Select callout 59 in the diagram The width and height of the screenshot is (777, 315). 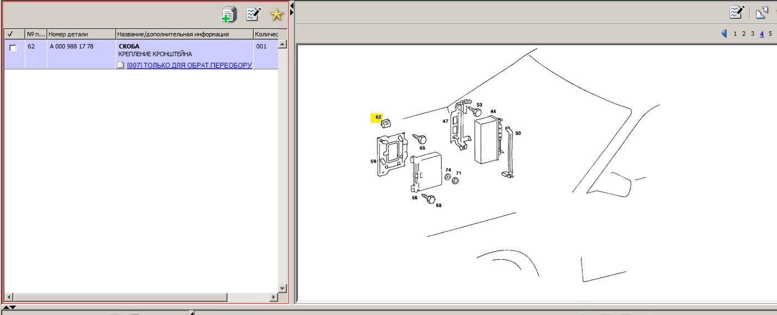coord(373,161)
